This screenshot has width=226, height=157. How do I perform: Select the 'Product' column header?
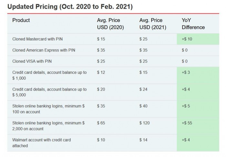tap(21, 20)
